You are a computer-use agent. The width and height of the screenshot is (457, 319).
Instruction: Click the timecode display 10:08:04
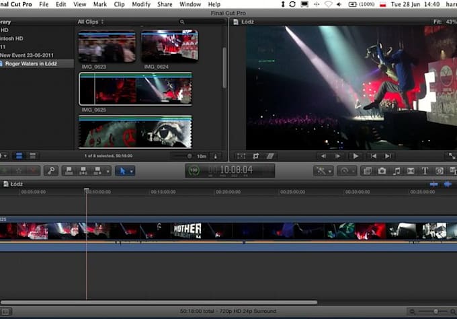(x=236, y=170)
